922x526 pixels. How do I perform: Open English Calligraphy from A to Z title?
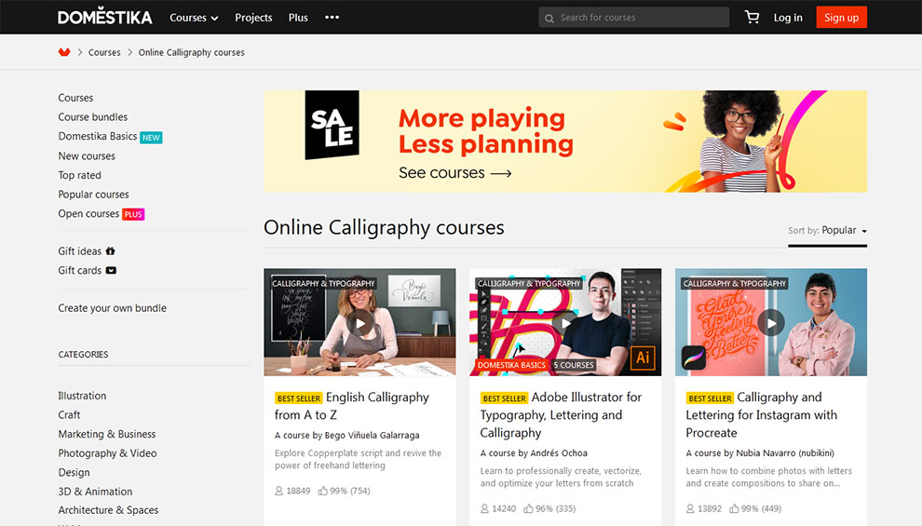pos(352,406)
